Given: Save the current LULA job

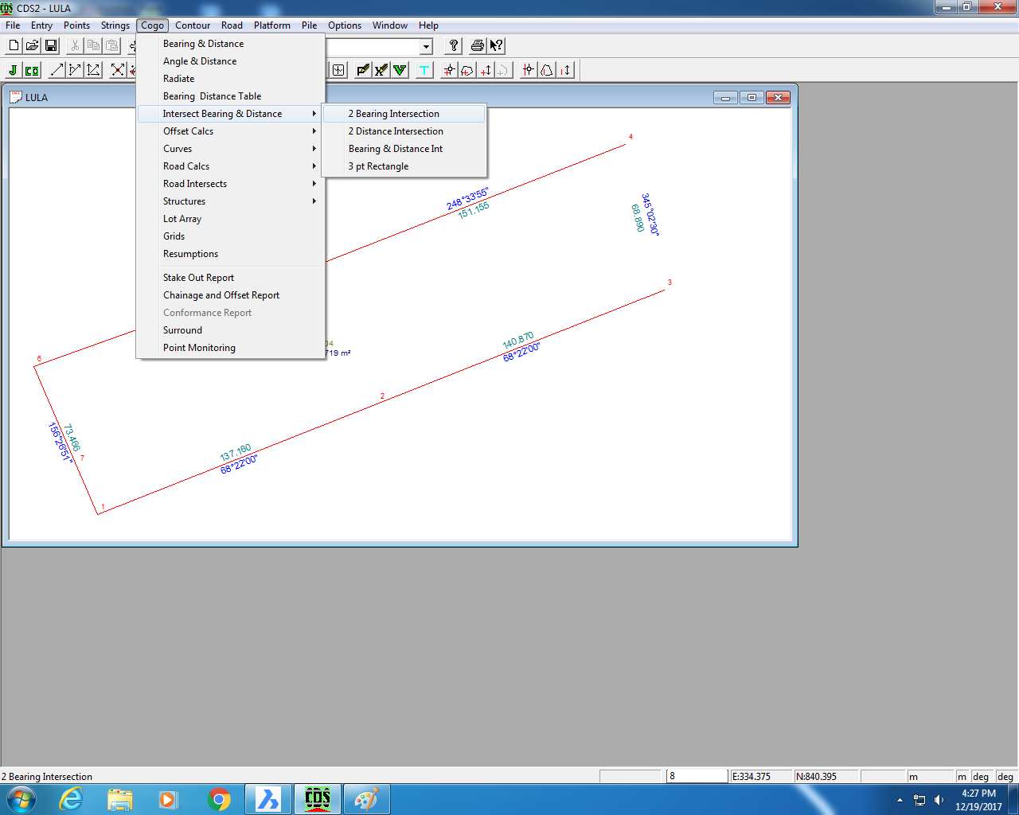Looking at the screenshot, I should click(51, 45).
